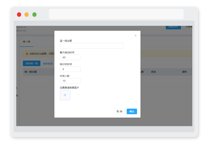The width and height of the screenshot is (208, 144).
Task: Close the dialog with the X icon
Action: (x=135, y=36)
